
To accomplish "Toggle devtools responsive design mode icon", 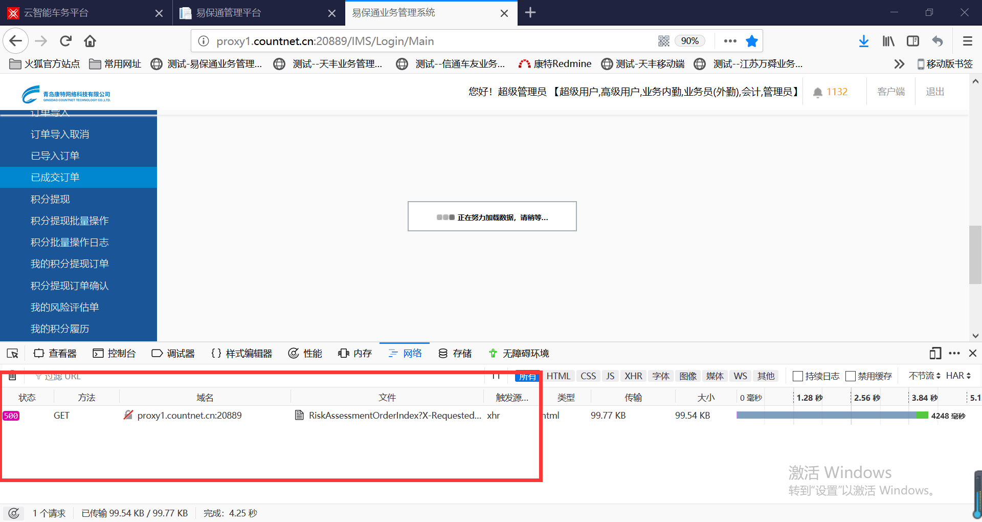I will point(935,353).
